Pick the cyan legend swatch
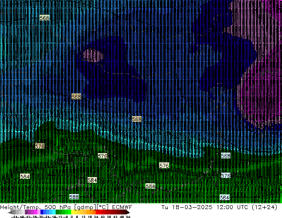The image size is (282, 218). [54, 212]
